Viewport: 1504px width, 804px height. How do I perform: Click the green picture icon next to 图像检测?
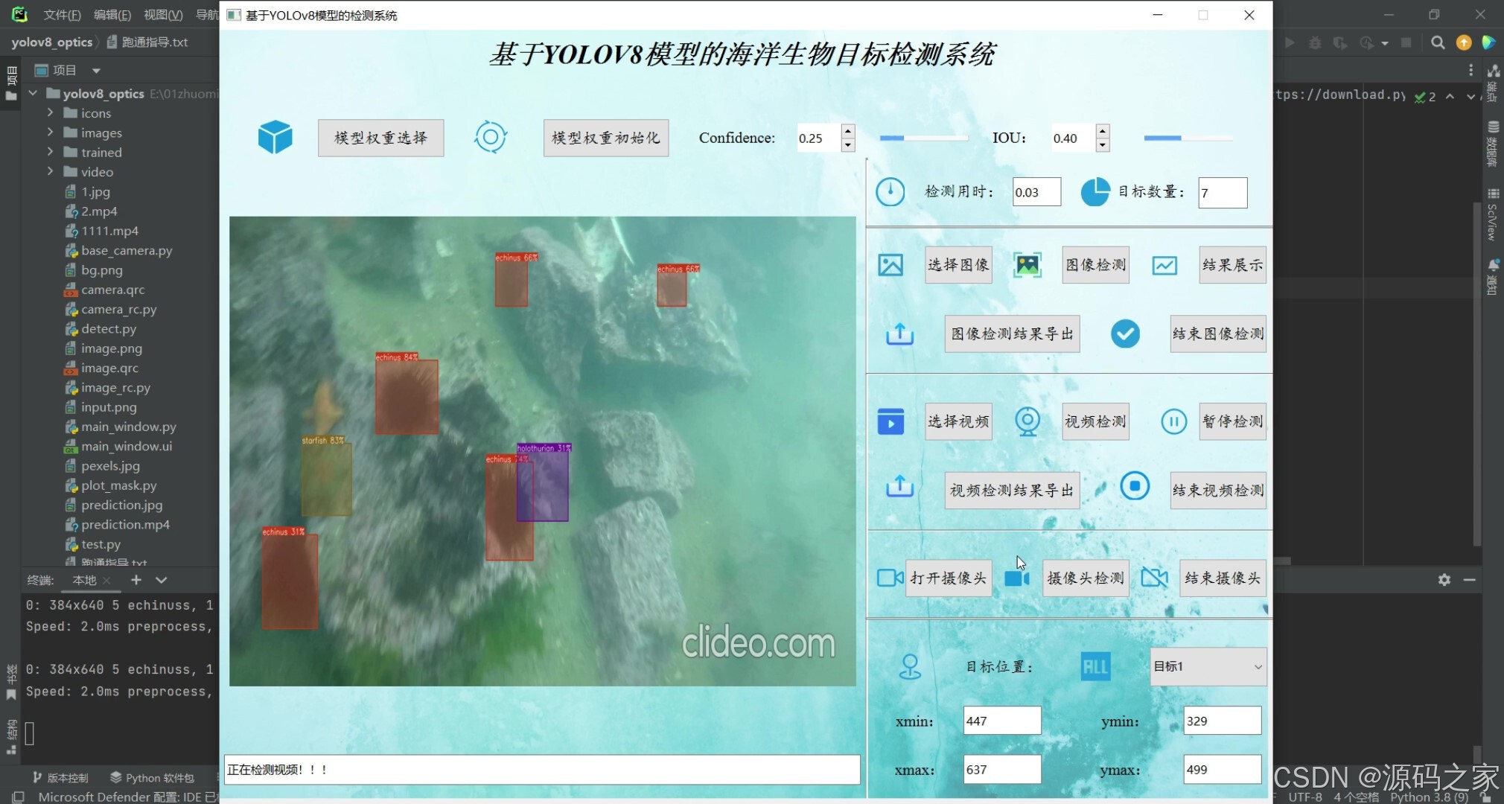click(x=1027, y=264)
